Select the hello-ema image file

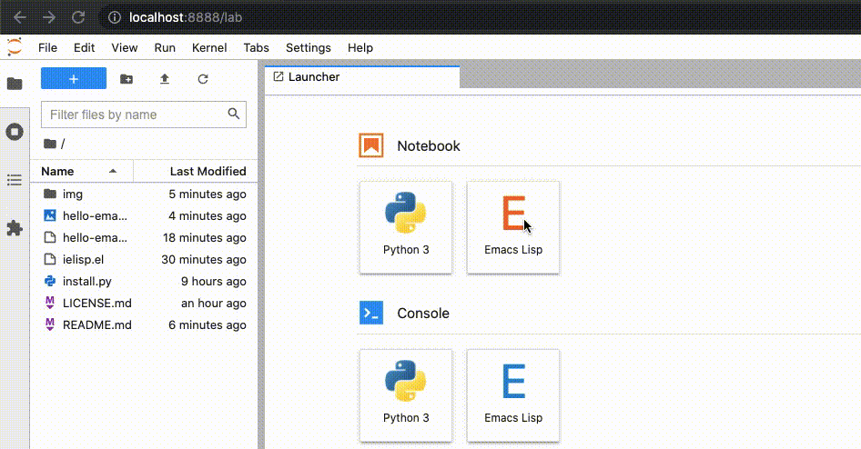[x=144, y=216]
